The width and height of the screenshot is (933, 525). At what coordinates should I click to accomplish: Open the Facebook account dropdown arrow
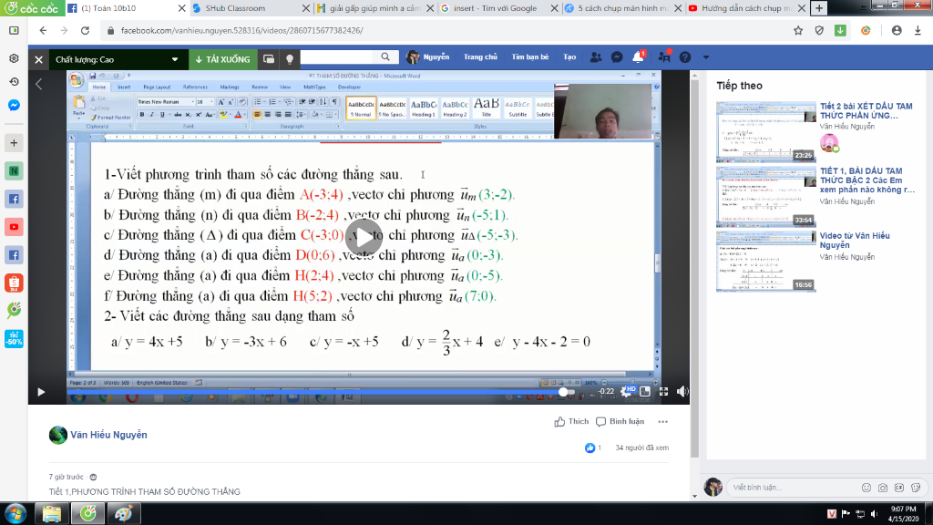coord(706,57)
